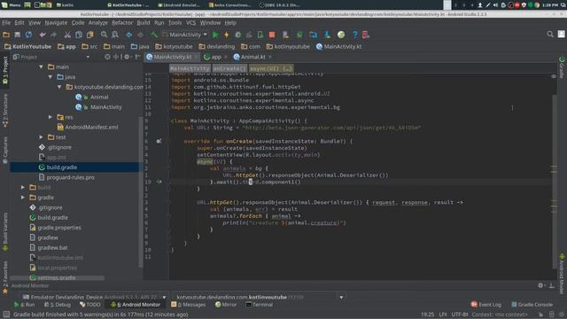Viewport: 567px width, 319px height.
Task: Click the Project panel settings gear
Action: (127, 57)
